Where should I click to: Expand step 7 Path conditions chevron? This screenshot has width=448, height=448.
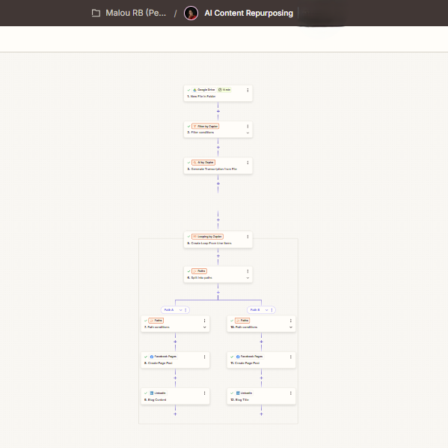[x=205, y=327]
